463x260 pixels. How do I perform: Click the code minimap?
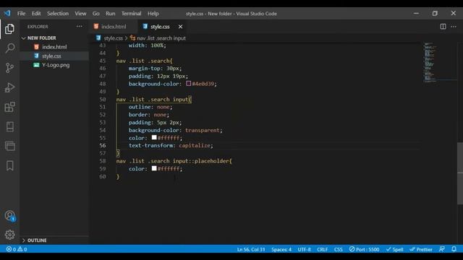[440, 63]
